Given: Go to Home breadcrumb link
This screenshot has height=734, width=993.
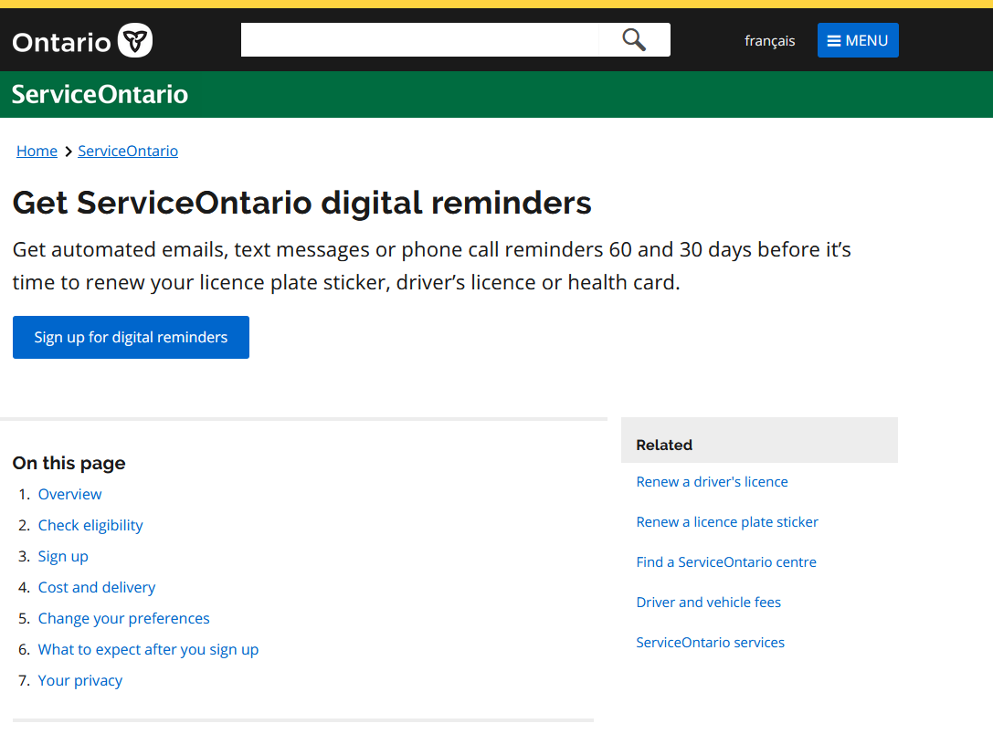Looking at the screenshot, I should [37, 151].
